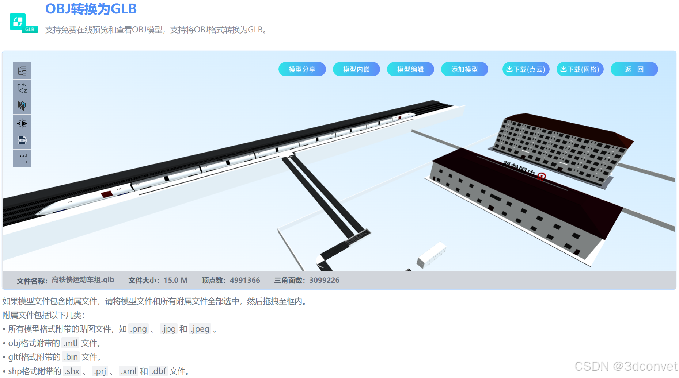
Task: Toggle the wireframe cube display mode
Action: pyautogui.click(x=22, y=106)
